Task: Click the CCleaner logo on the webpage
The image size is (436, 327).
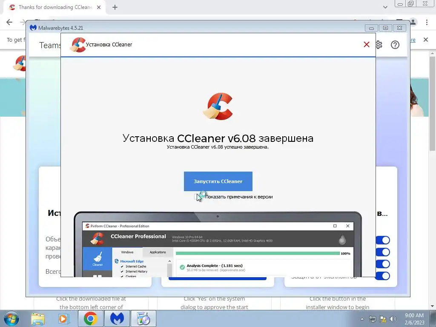Action: (20, 63)
